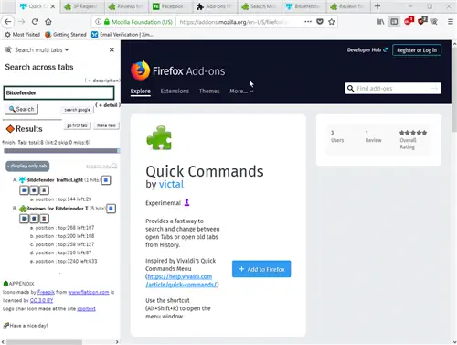Image resolution: width=457 pixels, height=345 pixels.
Task: Click the access key link
Action: tap(101, 166)
